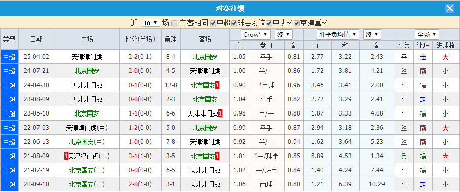Click the 1-1(0-0) score on 23-05-10

[140, 113]
